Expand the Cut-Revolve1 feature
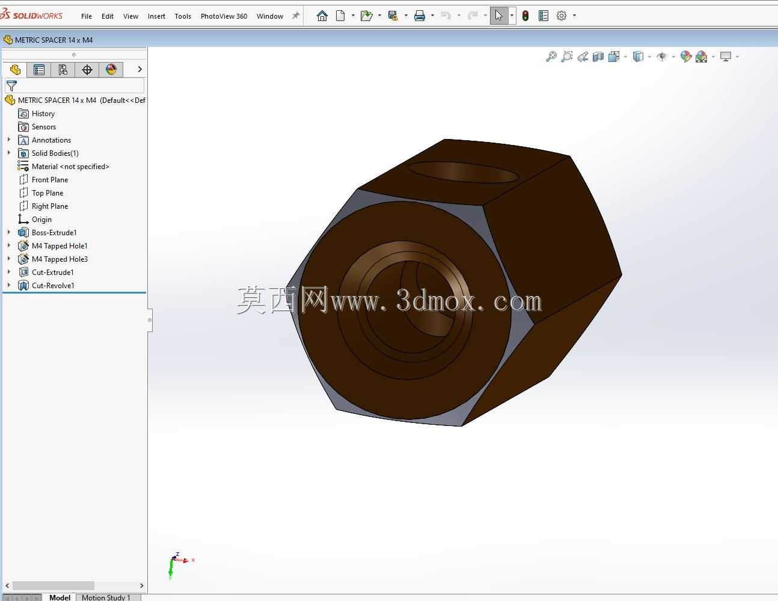The image size is (778, 601). [x=9, y=285]
